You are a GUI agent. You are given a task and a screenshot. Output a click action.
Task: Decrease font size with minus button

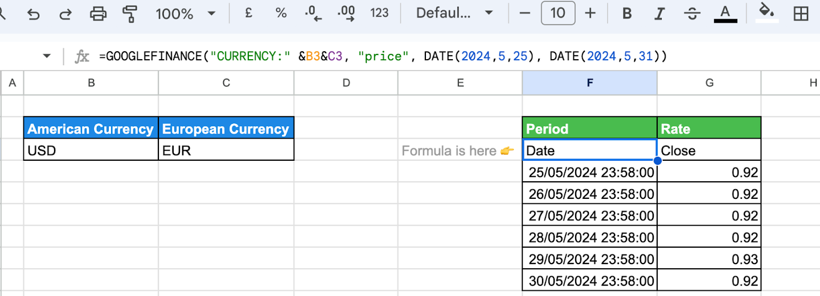(525, 13)
